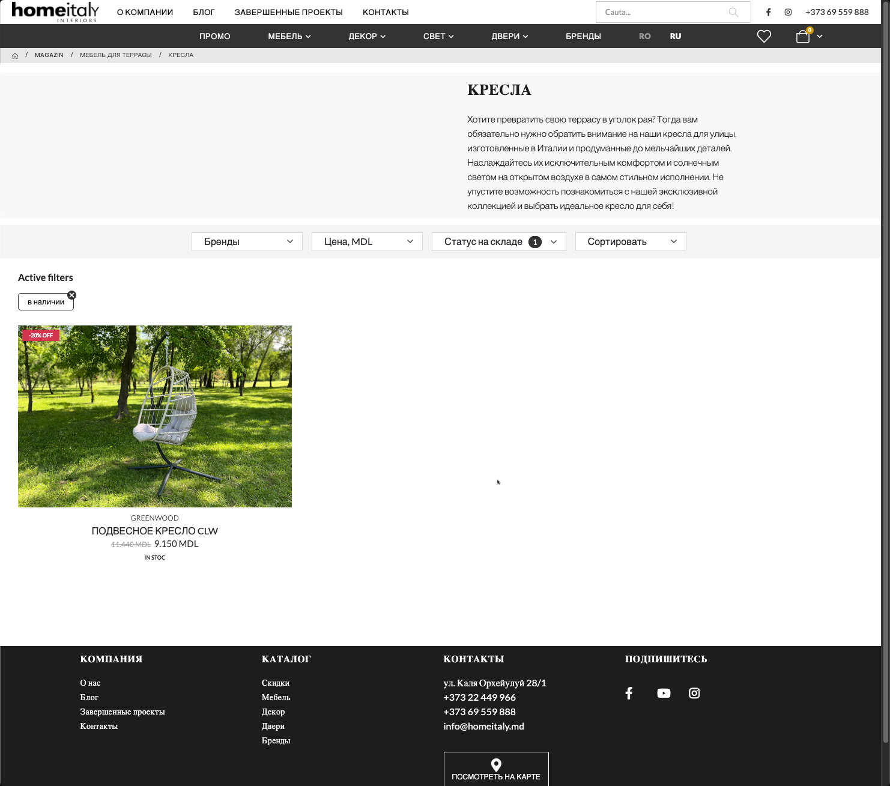Click ПОСМОТРЕТЬ НА КАРТЕ button

pos(496,769)
